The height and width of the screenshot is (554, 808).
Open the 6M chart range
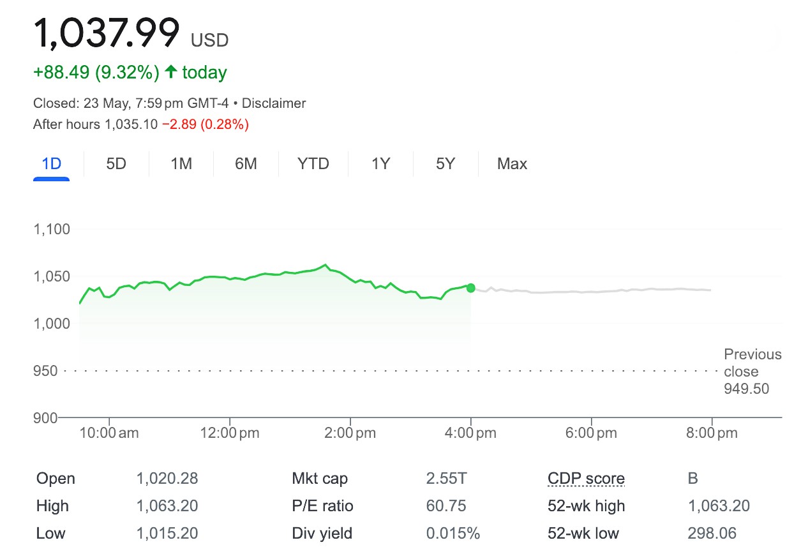246,164
